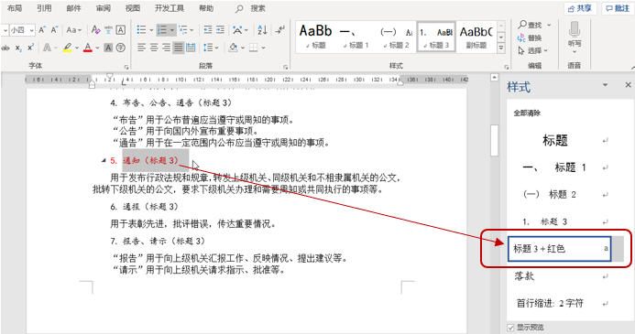Apply paragraph shading fill bucket
635x334 pixels.
[234, 48]
